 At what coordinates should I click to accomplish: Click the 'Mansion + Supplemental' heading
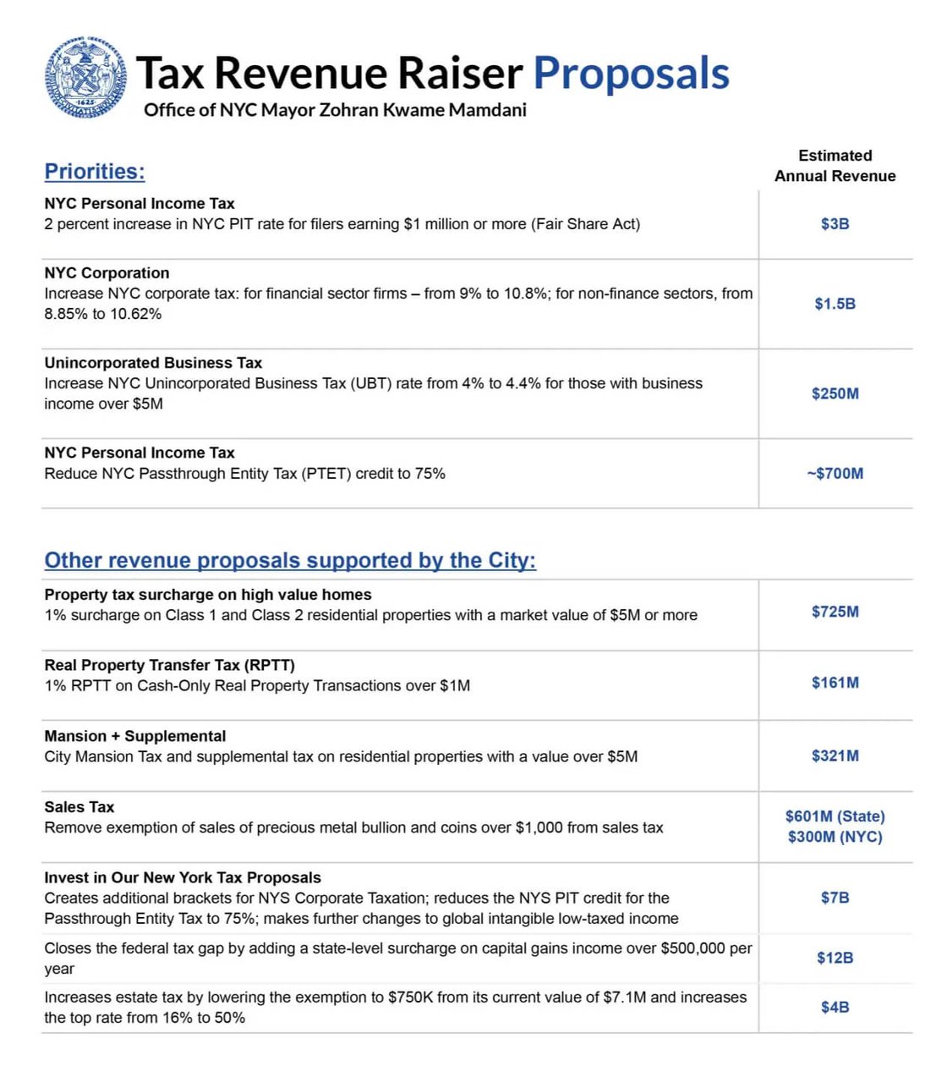pos(135,736)
